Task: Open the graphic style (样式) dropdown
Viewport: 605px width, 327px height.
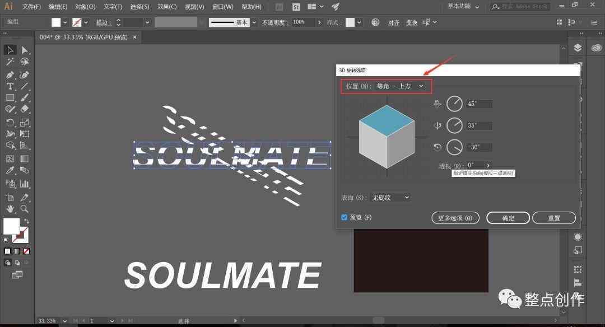Action: [359, 22]
